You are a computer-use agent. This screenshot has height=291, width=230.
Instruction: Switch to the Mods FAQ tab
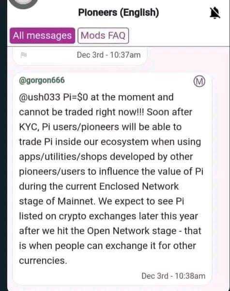[103, 35]
